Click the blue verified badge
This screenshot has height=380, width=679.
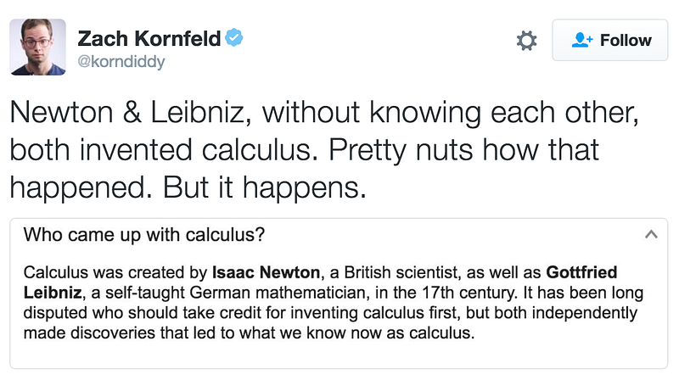pyautogui.click(x=234, y=37)
